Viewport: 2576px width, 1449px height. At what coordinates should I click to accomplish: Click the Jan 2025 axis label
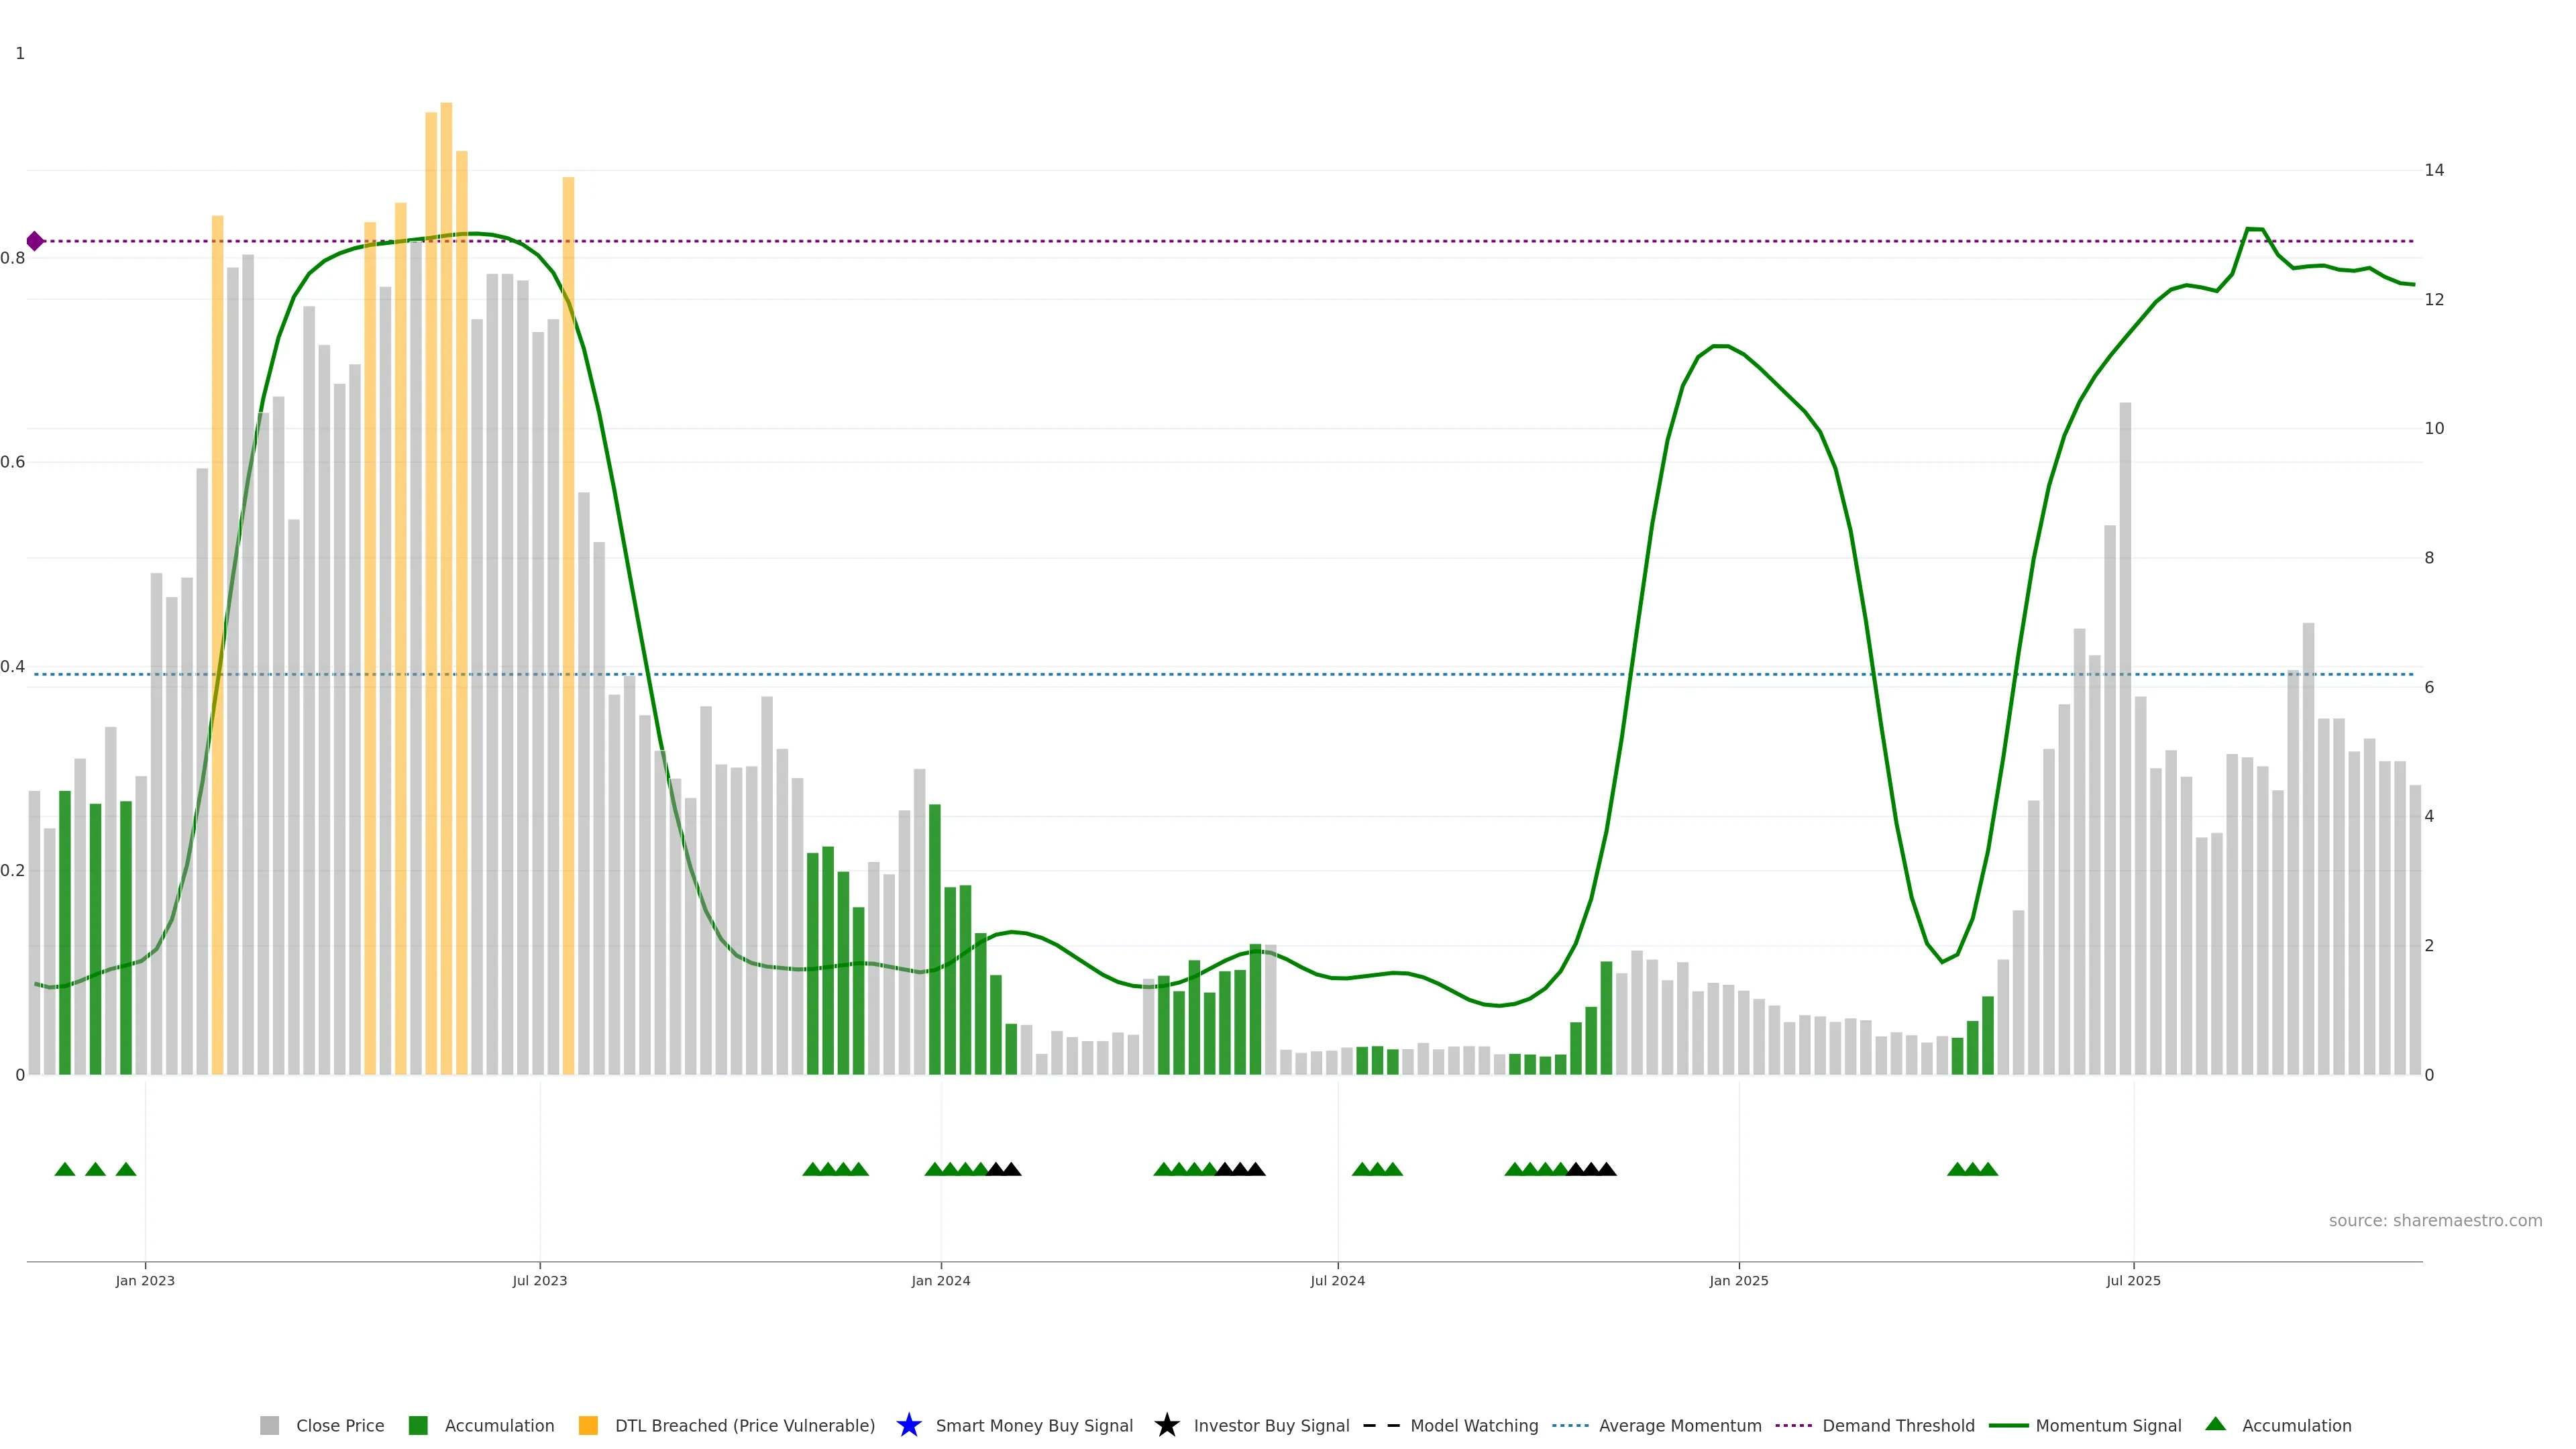coord(1738,1281)
